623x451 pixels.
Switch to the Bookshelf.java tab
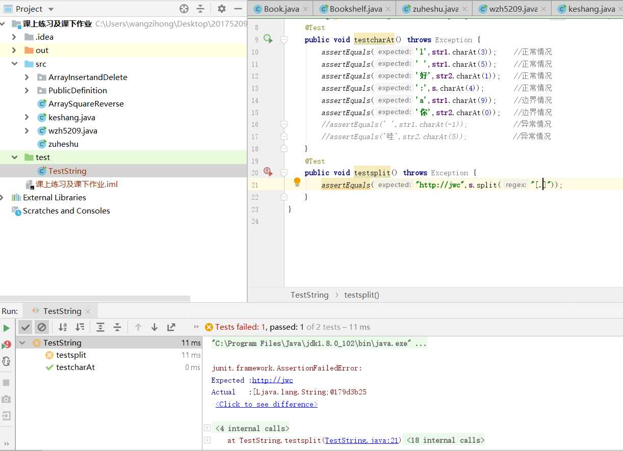pos(355,9)
